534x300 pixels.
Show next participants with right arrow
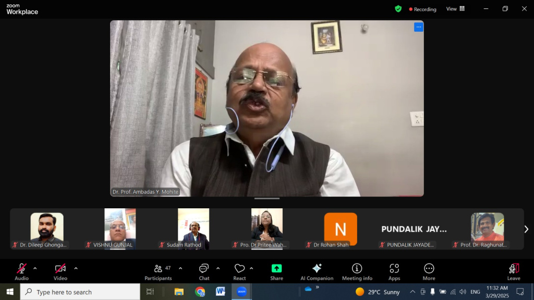526,229
